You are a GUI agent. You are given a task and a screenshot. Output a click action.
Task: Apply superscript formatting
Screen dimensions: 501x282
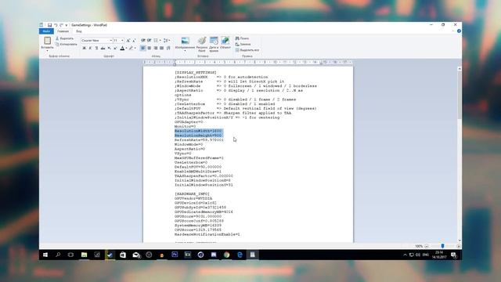[115, 48]
